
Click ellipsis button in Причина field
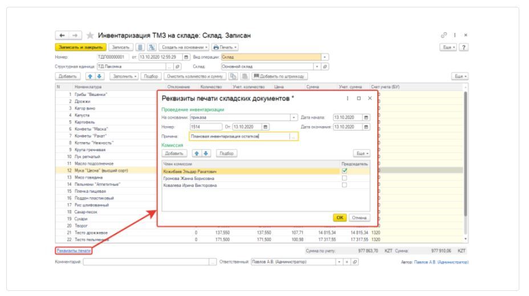(294, 136)
